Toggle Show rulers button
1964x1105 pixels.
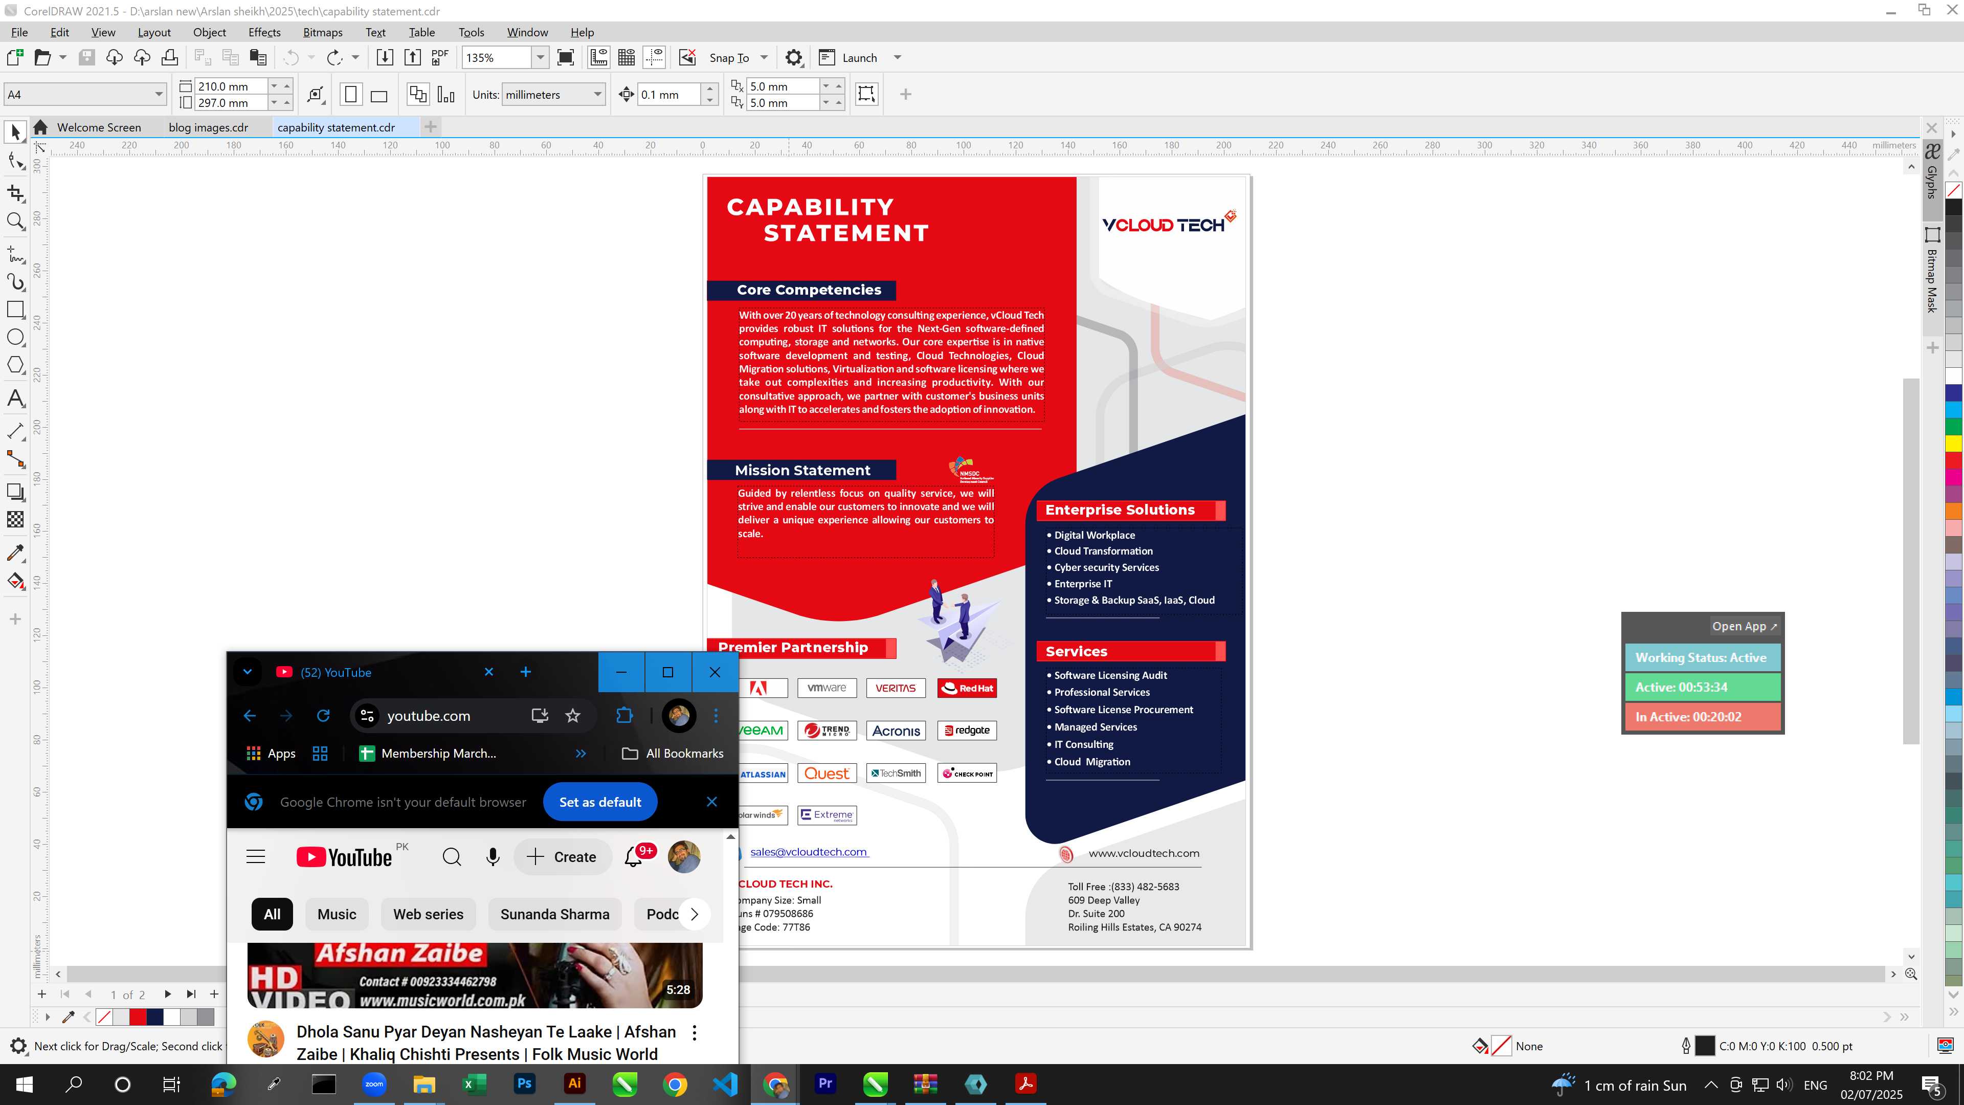click(598, 57)
